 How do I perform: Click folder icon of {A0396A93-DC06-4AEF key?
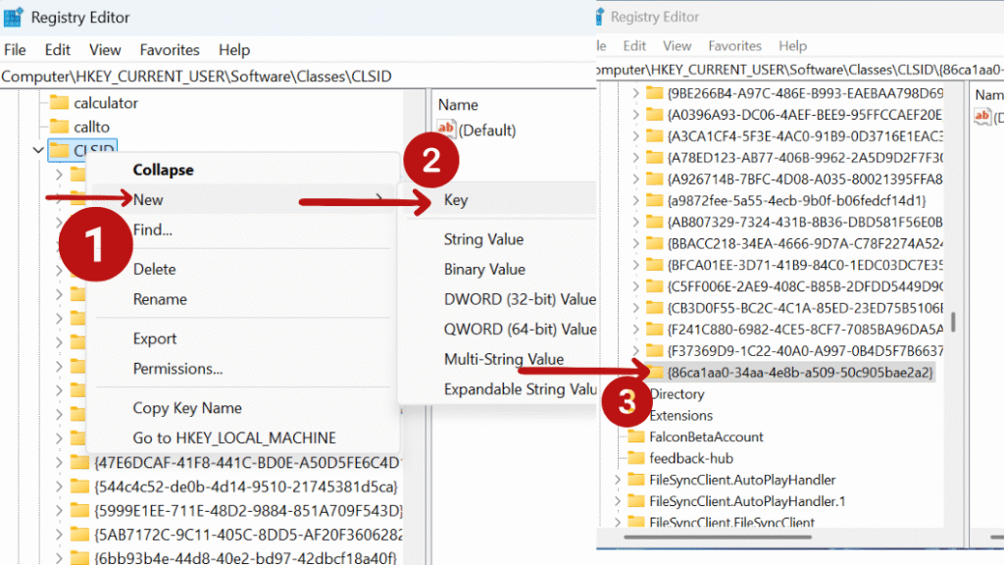point(654,115)
